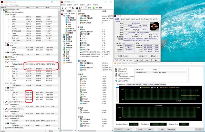Open the File menu in HWMonitor
The image size is (205, 132).
point(2,5)
